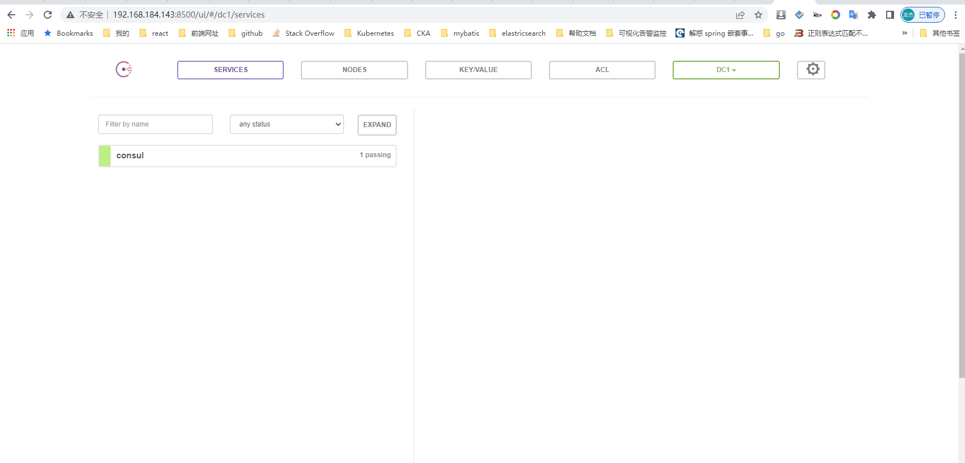Viewport: 965px width, 463px height.
Task: Open the translate extension icon
Action: click(854, 15)
